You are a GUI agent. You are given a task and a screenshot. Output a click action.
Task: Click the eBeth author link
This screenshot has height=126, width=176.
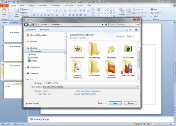pyautogui.click(x=45, y=91)
